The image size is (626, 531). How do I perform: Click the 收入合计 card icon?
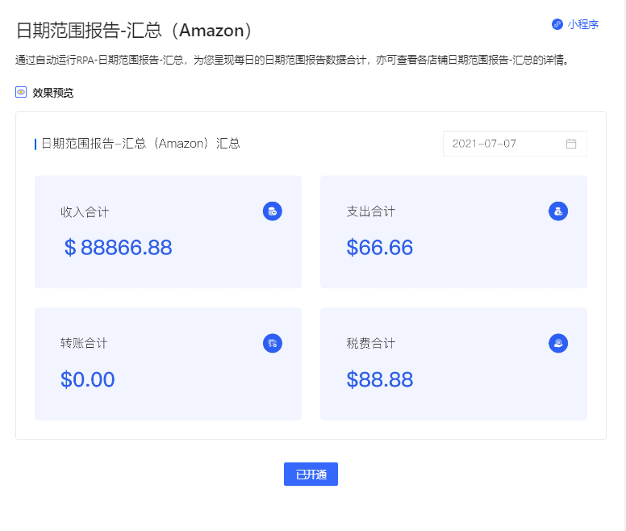point(273,211)
